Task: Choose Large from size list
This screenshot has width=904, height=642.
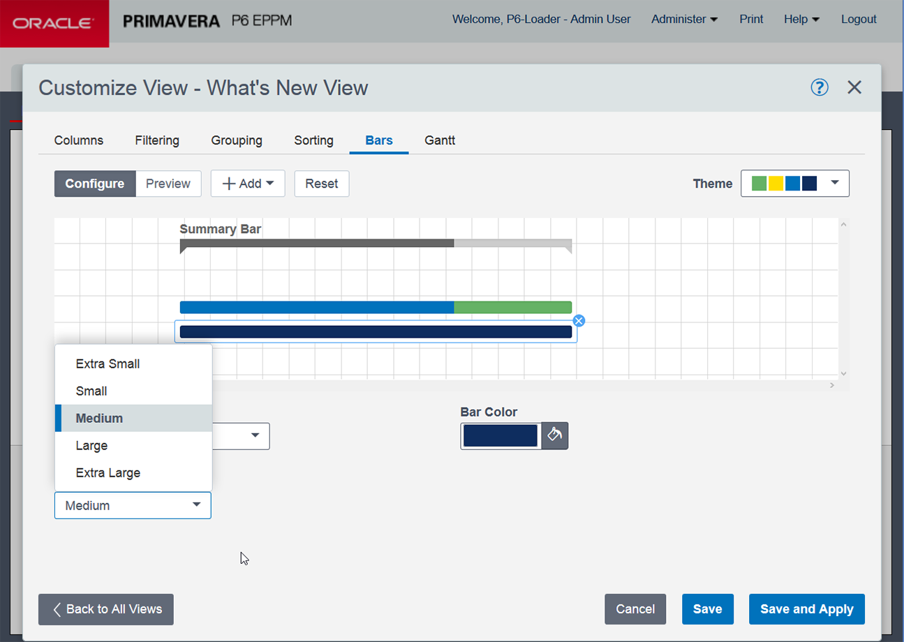Action: click(92, 445)
